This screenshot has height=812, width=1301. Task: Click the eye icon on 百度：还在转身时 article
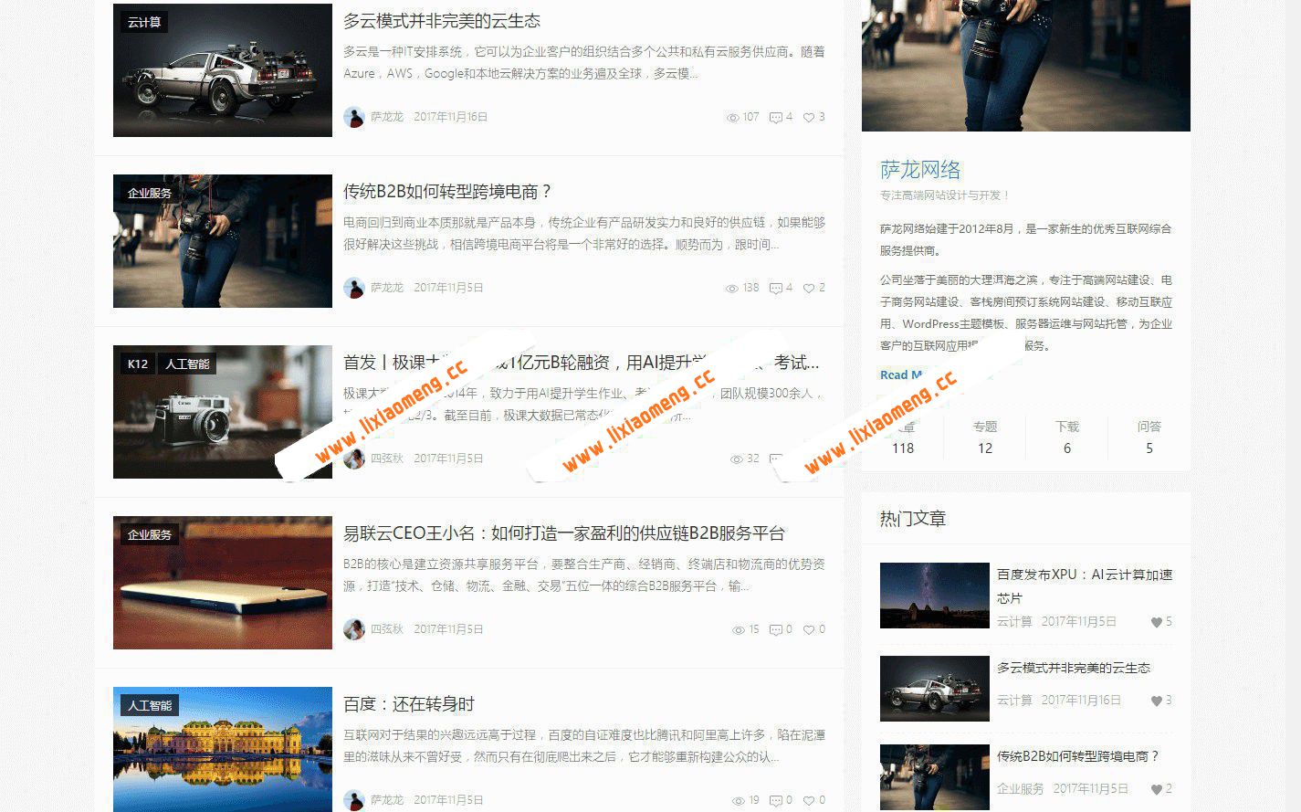click(737, 799)
